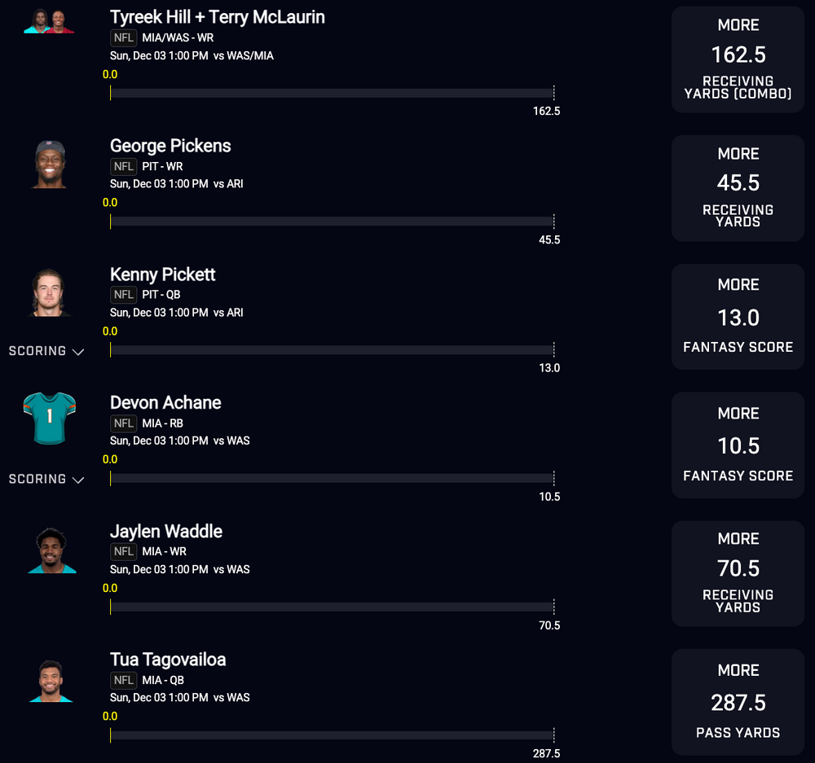Expand SCORING dropdown under Devon Achane
Image resolution: width=815 pixels, height=763 pixels.
coord(46,479)
